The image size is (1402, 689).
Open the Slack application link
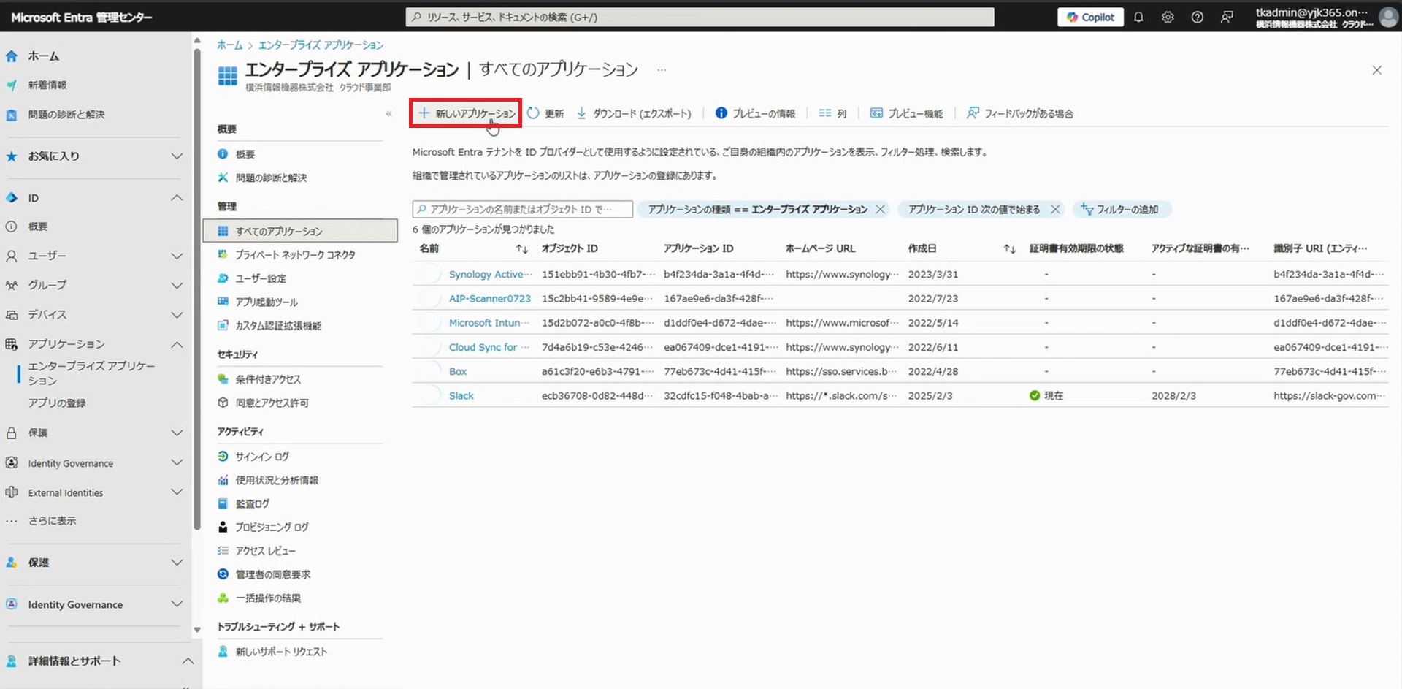tap(461, 395)
